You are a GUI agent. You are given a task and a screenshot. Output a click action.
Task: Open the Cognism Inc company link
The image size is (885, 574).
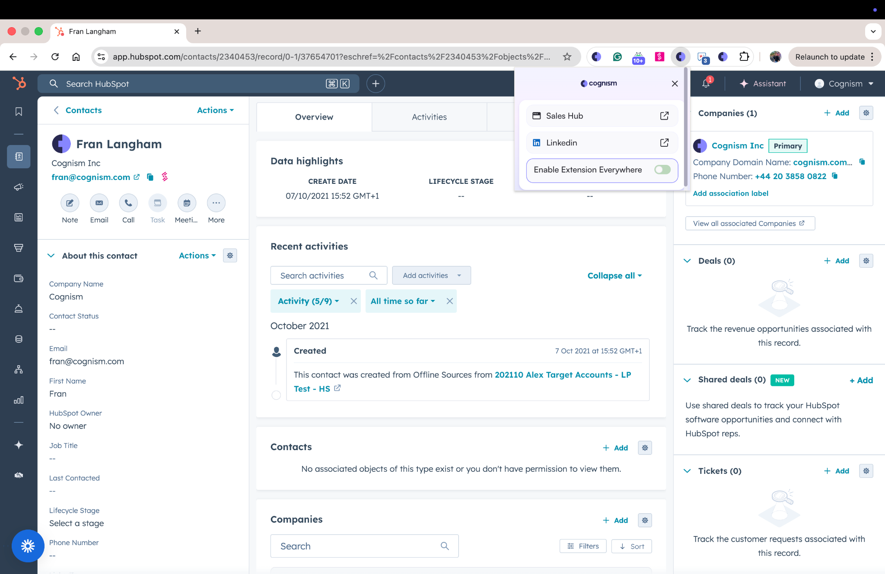737,146
